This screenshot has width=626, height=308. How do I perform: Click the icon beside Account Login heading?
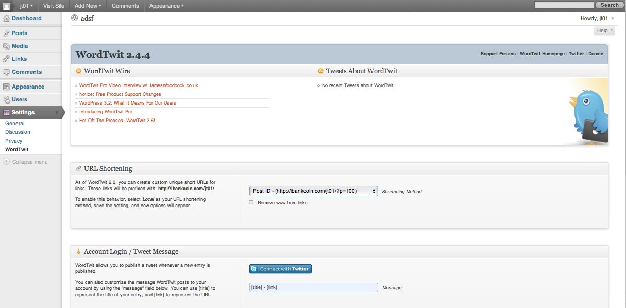[78, 252]
